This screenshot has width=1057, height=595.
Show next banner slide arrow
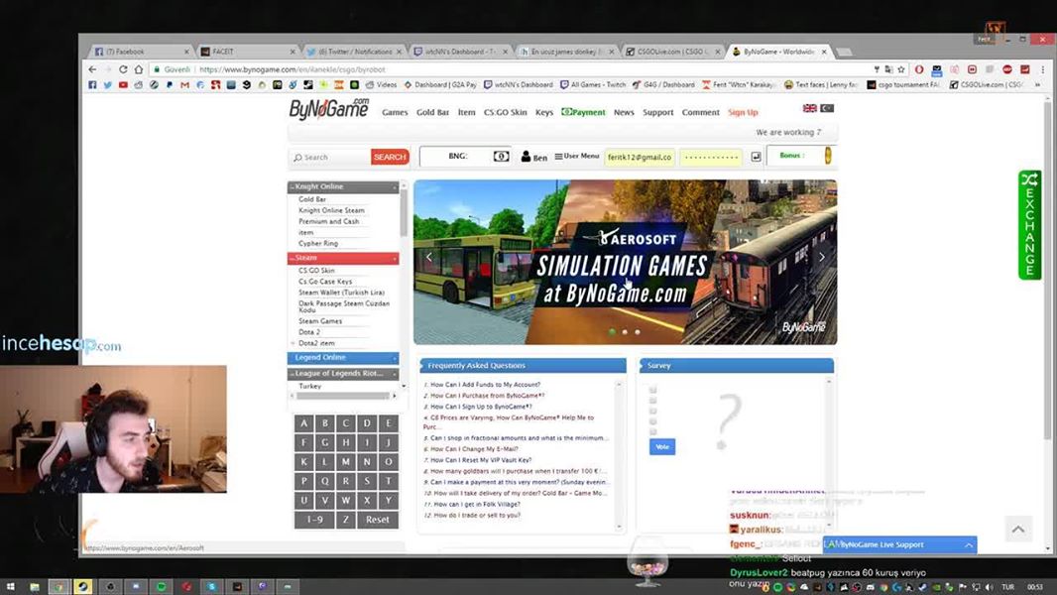(x=822, y=257)
